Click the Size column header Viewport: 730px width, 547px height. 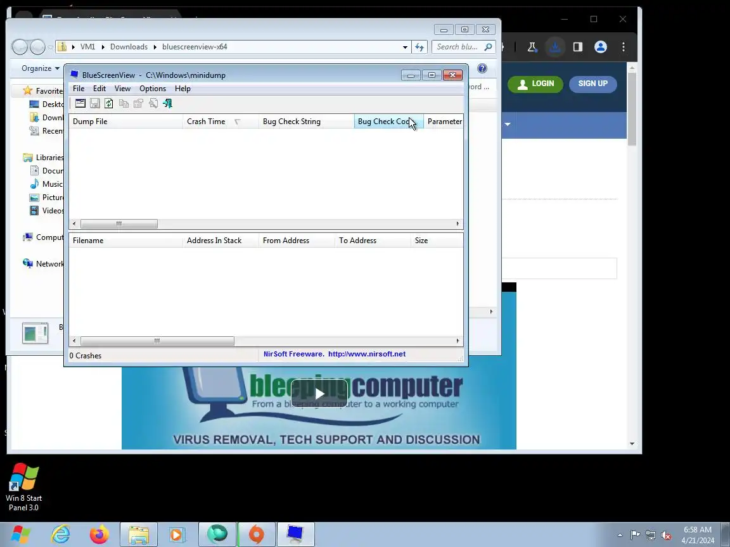coord(437,241)
